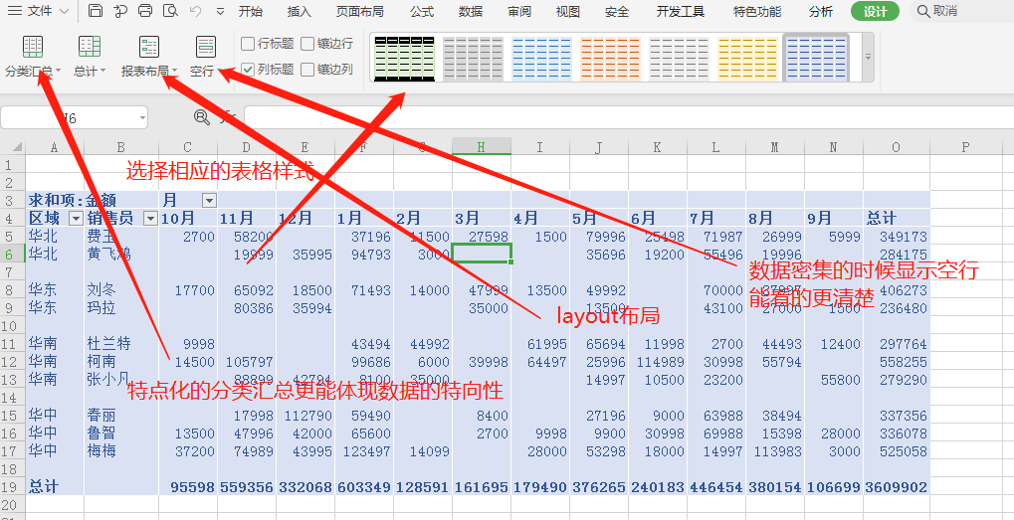
Task: Click the cell with value 123497
Action: pyautogui.click(x=364, y=450)
